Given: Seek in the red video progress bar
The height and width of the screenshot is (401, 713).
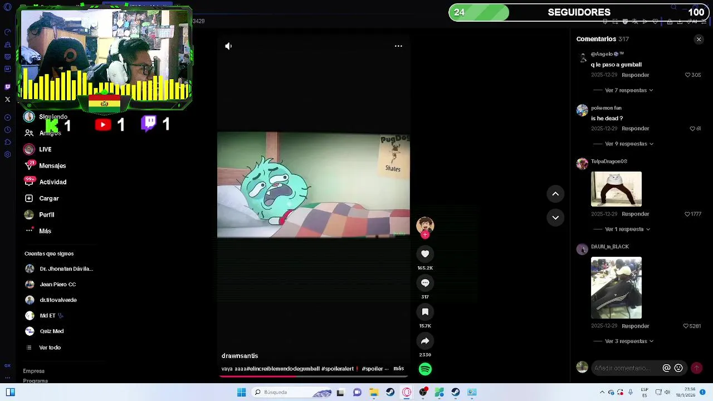Looking at the screenshot, I should tap(314, 376).
